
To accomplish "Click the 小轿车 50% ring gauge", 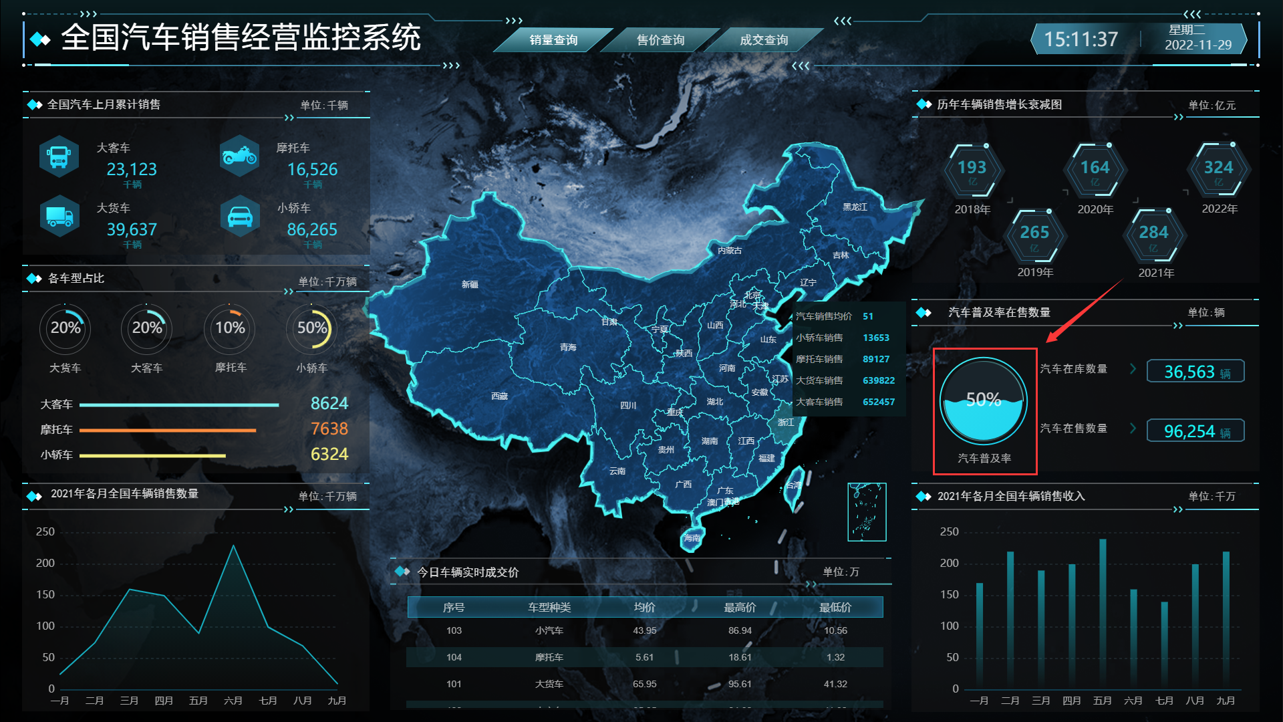I will pos(311,328).
